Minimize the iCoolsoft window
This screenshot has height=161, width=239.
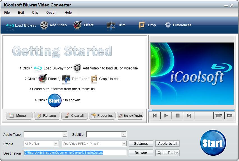pos(226,6)
